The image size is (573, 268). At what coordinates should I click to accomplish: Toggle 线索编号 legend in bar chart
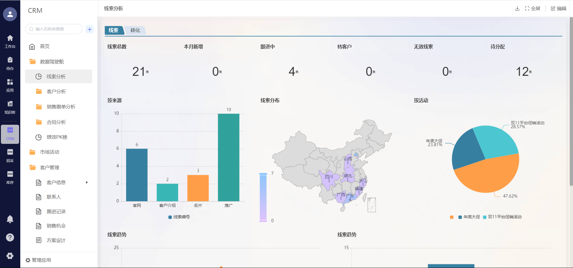click(179, 217)
